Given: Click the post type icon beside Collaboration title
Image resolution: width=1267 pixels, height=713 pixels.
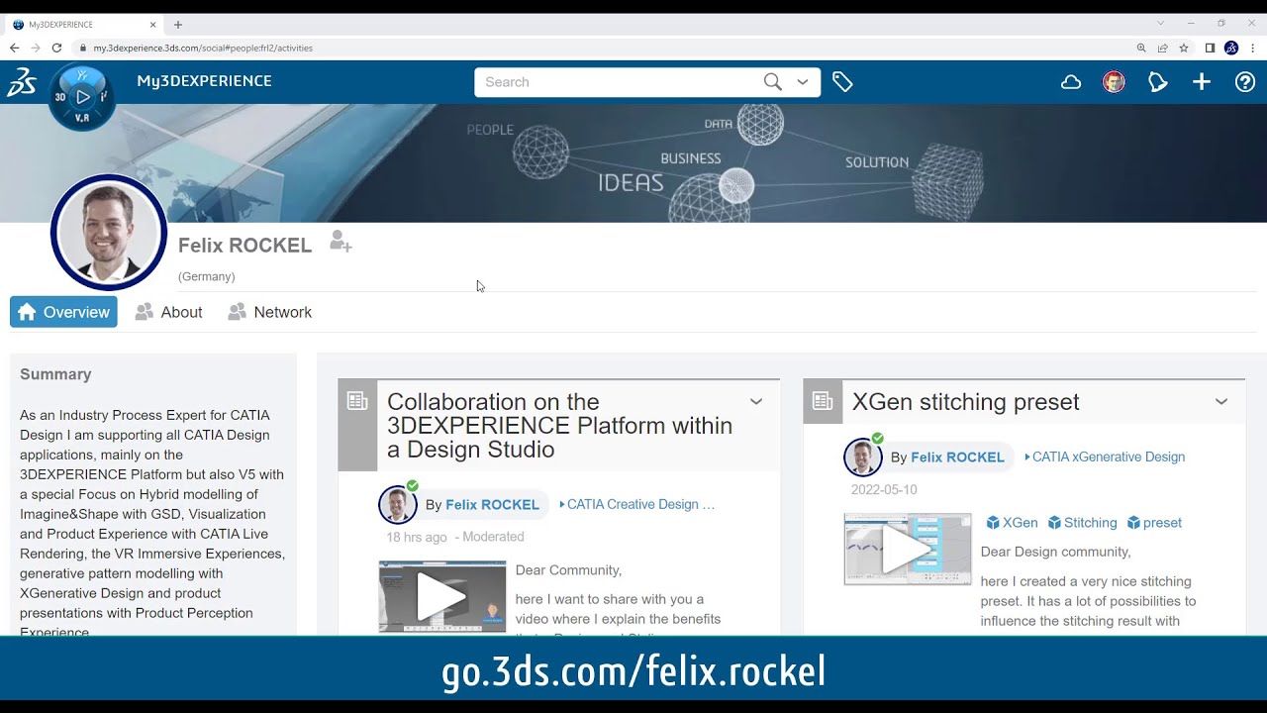Looking at the screenshot, I should [x=357, y=401].
